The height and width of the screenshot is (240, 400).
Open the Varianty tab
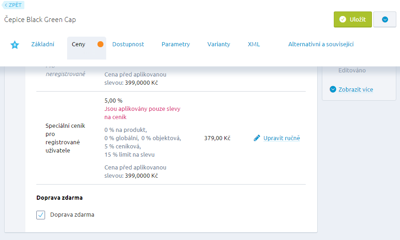click(x=219, y=44)
